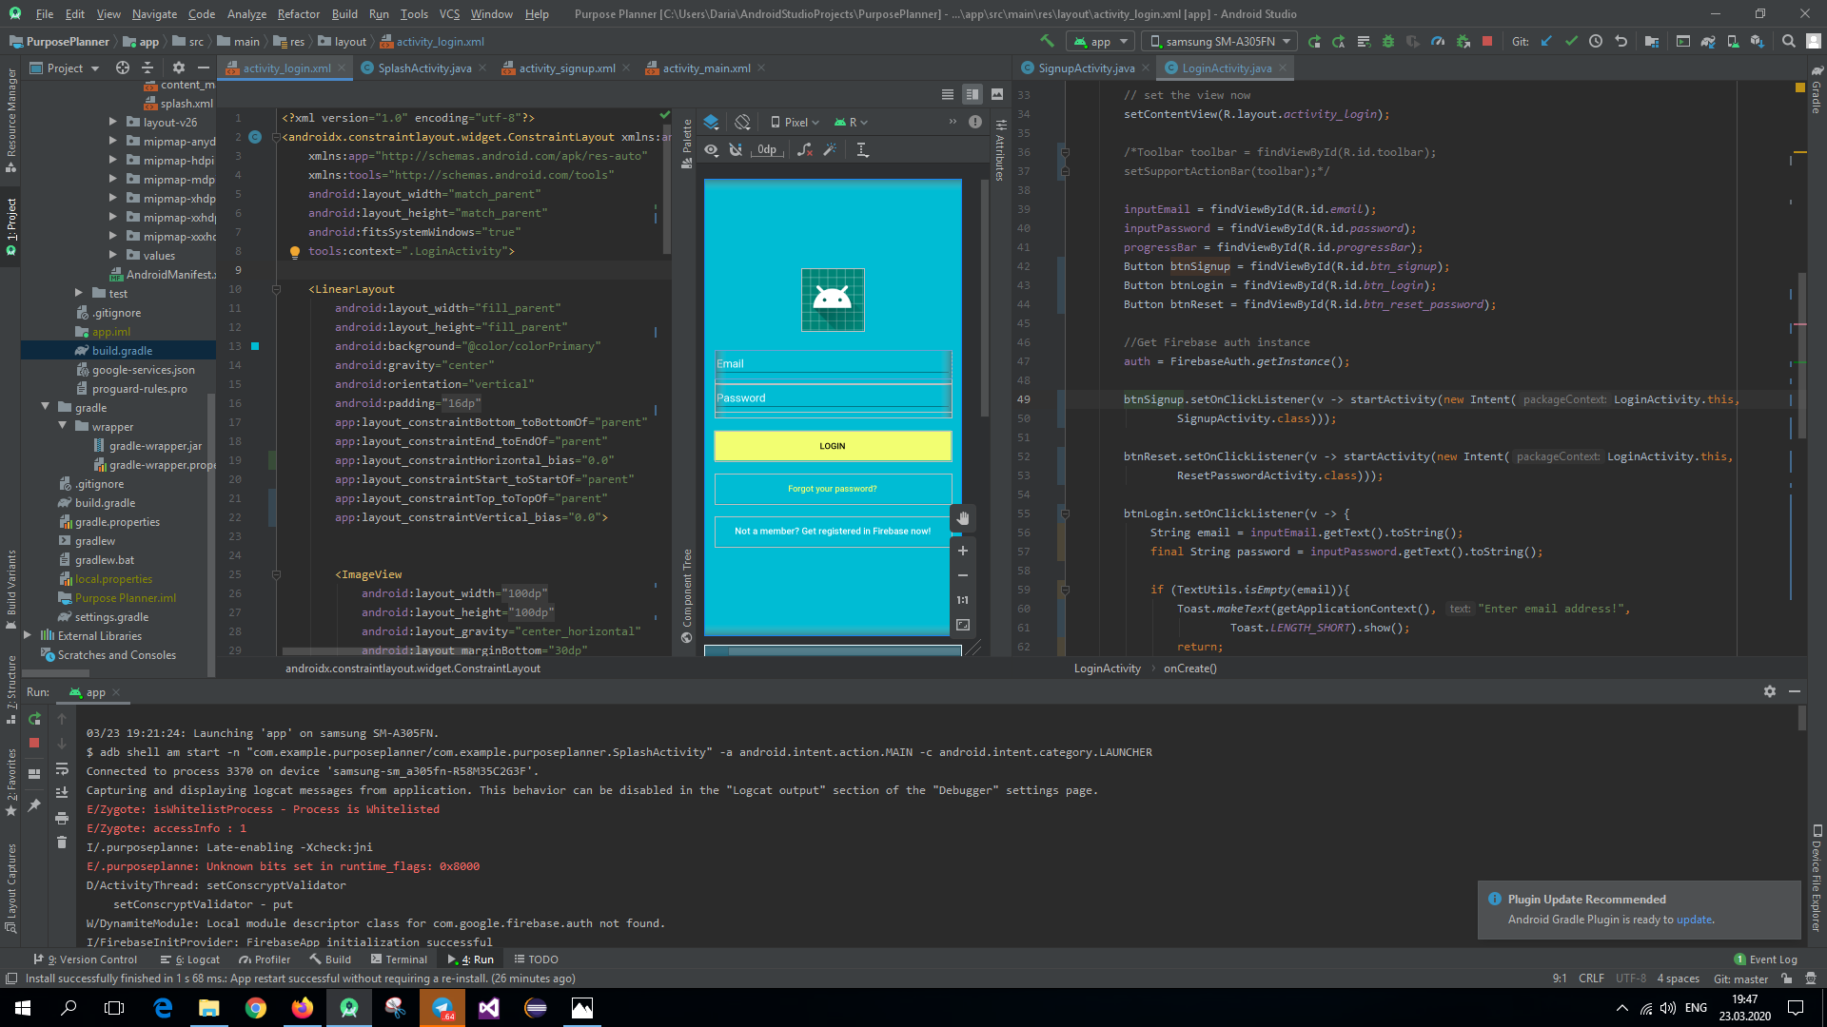Screen dimensions: 1827x1027
Task: Click Git: master branch in status bar
Action: [1740, 979]
